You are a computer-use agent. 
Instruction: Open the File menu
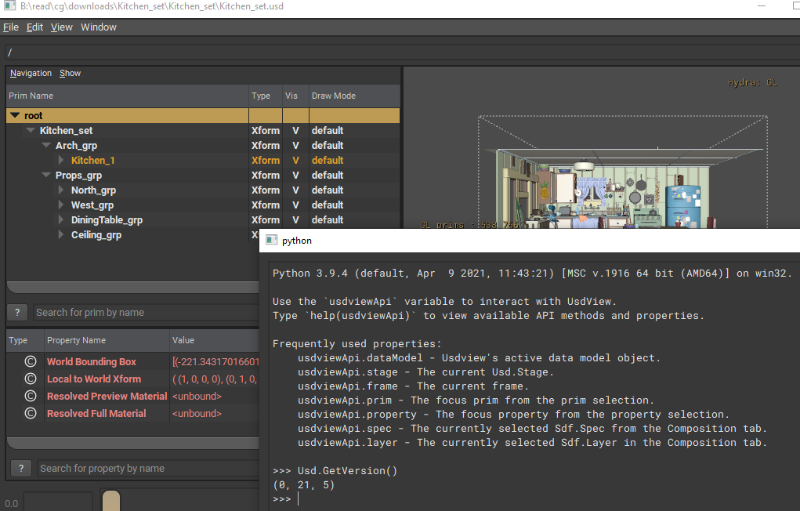(11, 27)
